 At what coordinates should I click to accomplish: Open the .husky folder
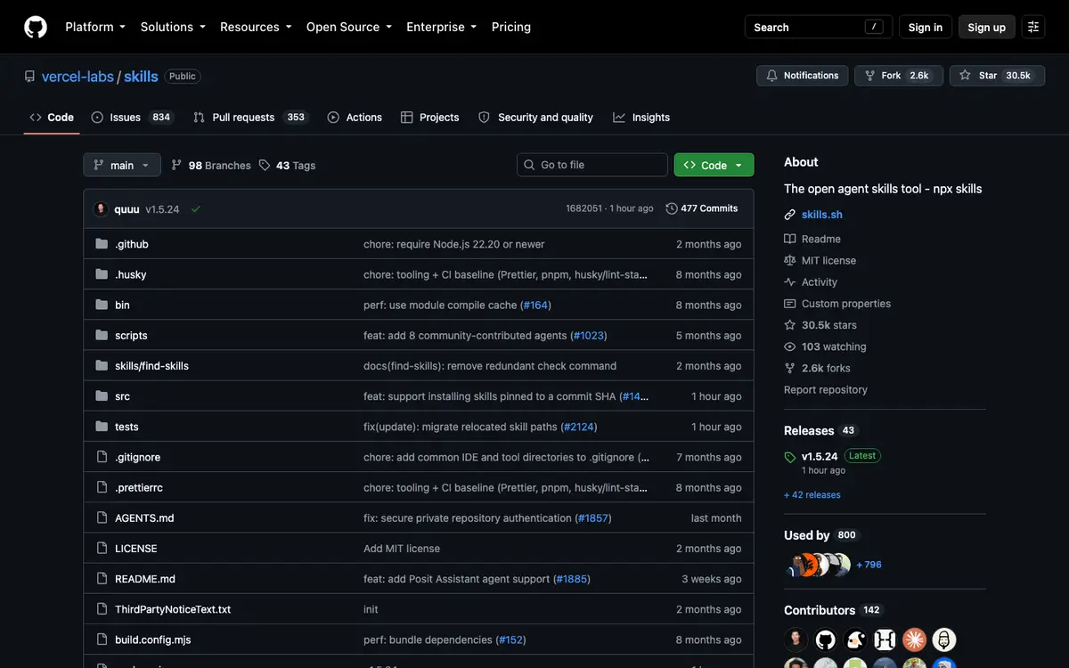point(131,274)
